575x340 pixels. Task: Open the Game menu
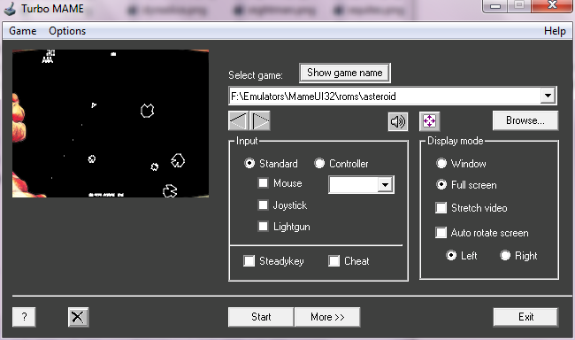coord(23,31)
